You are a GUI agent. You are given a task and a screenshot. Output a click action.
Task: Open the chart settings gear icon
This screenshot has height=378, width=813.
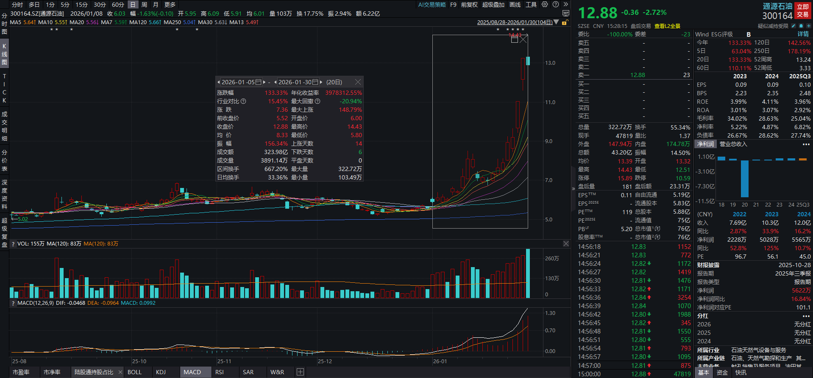(x=545, y=5)
